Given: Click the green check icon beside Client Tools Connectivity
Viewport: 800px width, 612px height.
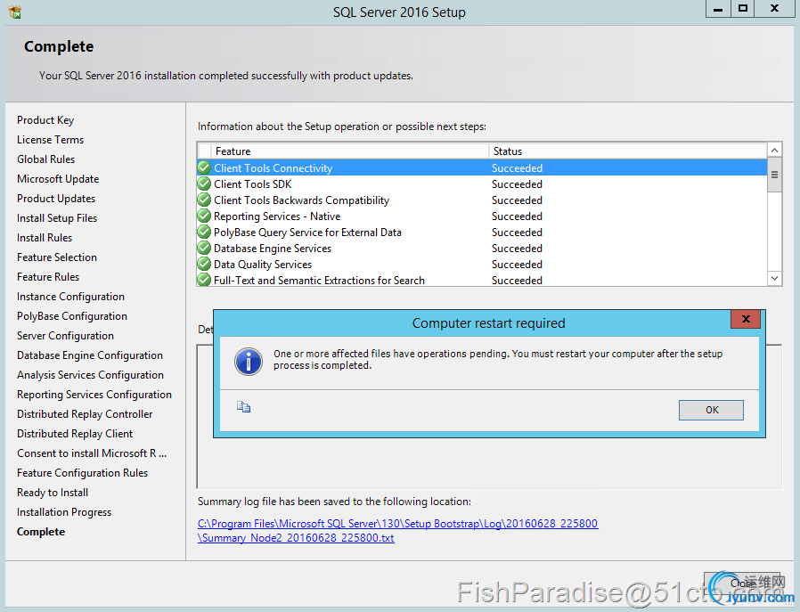Looking at the screenshot, I should click(x=204, y=167).
